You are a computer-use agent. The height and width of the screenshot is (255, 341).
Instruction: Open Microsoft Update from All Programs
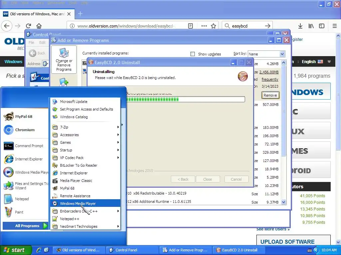click(85, 102)
